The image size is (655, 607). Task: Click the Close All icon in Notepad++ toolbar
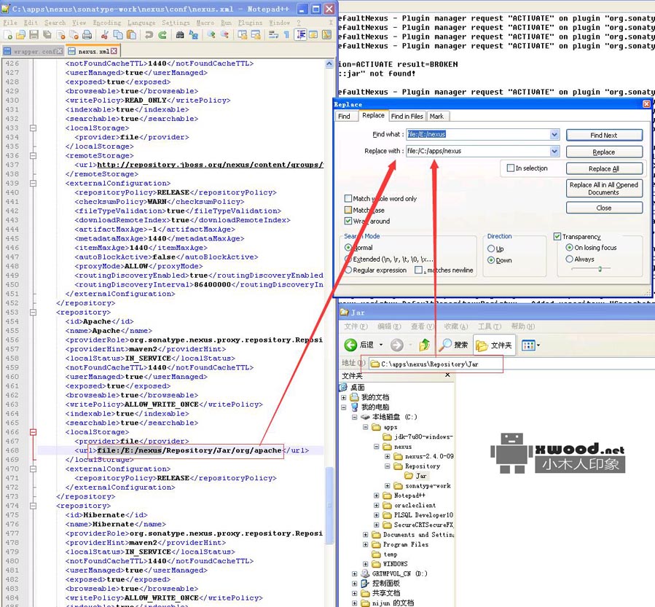pyautogui.click(x=74, y=35)
